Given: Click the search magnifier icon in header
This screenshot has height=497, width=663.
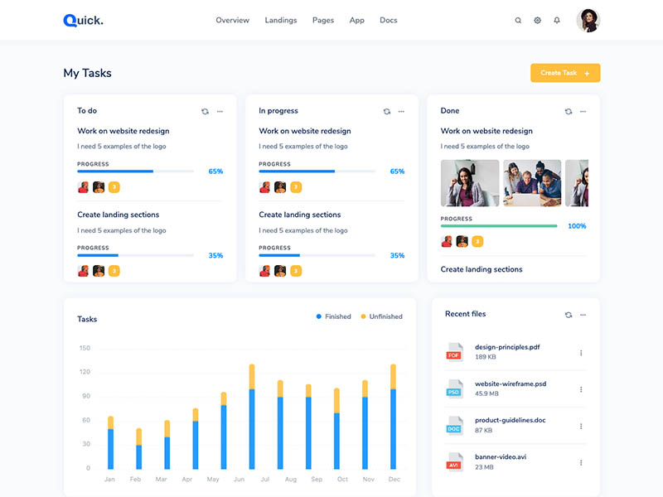Looking at the screenshot, I should [518, 21].
